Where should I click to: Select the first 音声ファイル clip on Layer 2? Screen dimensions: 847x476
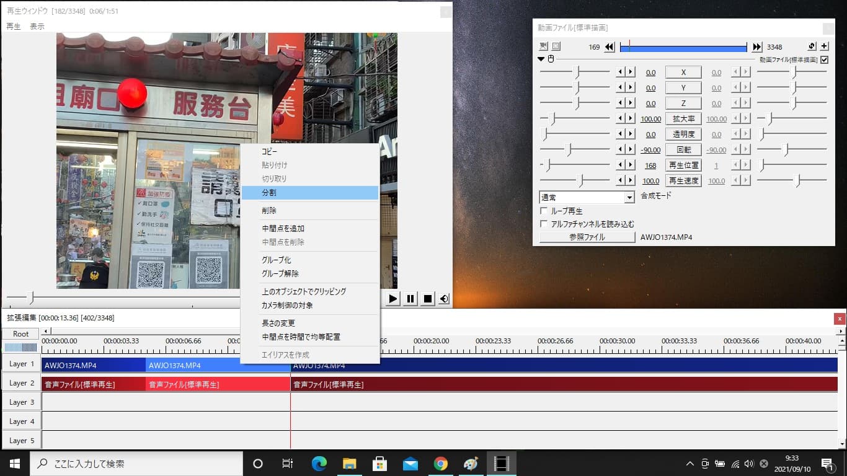(94, 384)
